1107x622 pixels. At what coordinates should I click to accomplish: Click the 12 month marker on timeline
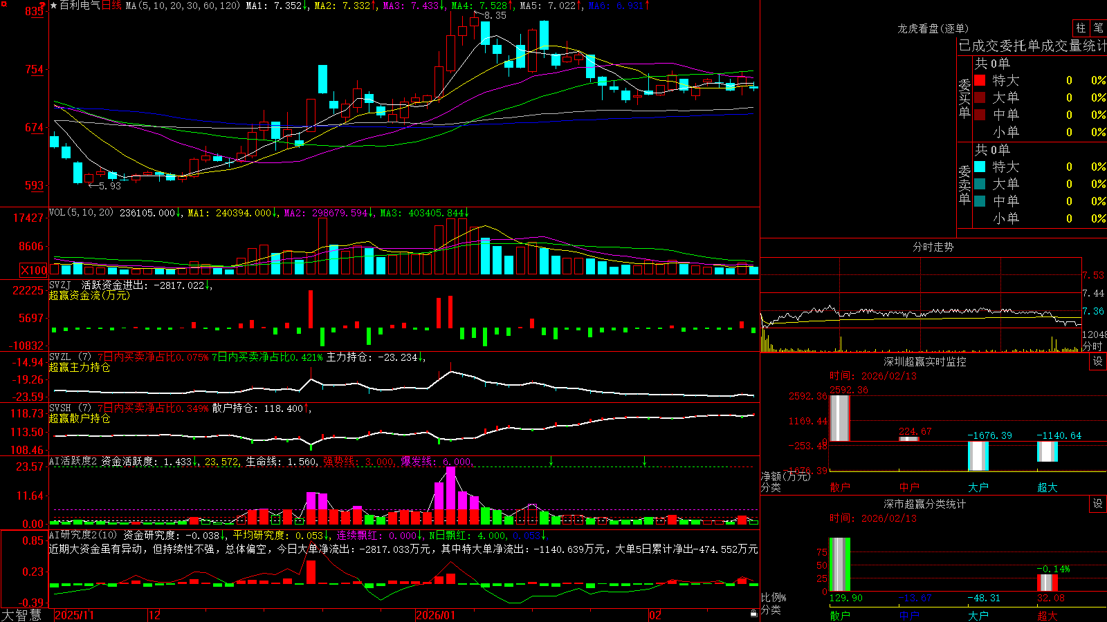[x=155, y=615]
